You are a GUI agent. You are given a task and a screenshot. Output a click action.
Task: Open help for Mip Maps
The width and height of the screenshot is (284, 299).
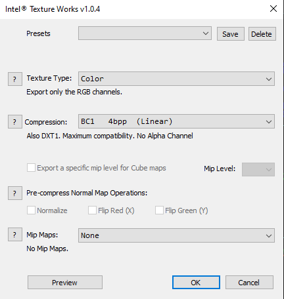click(15, 235)
